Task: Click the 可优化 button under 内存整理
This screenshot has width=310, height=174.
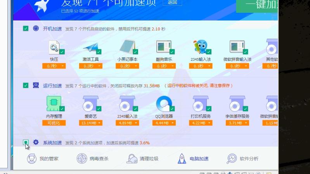Action: [54, 123]
